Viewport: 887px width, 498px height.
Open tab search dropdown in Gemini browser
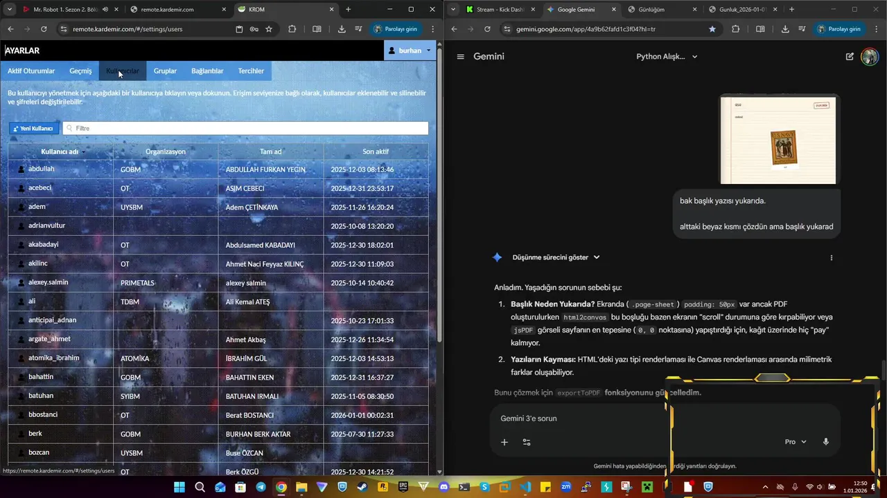[x=453, y=10]
